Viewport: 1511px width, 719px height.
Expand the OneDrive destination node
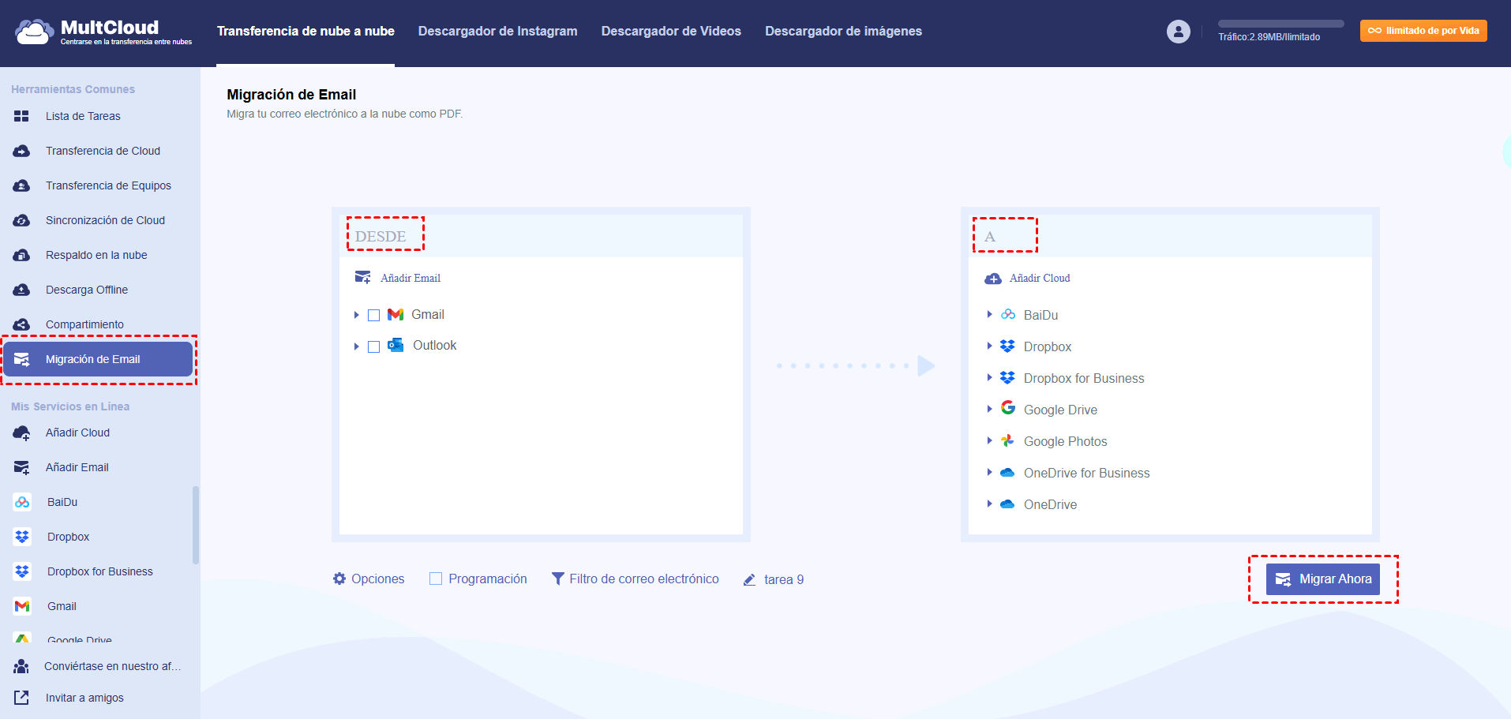click(x=989, y=504)
